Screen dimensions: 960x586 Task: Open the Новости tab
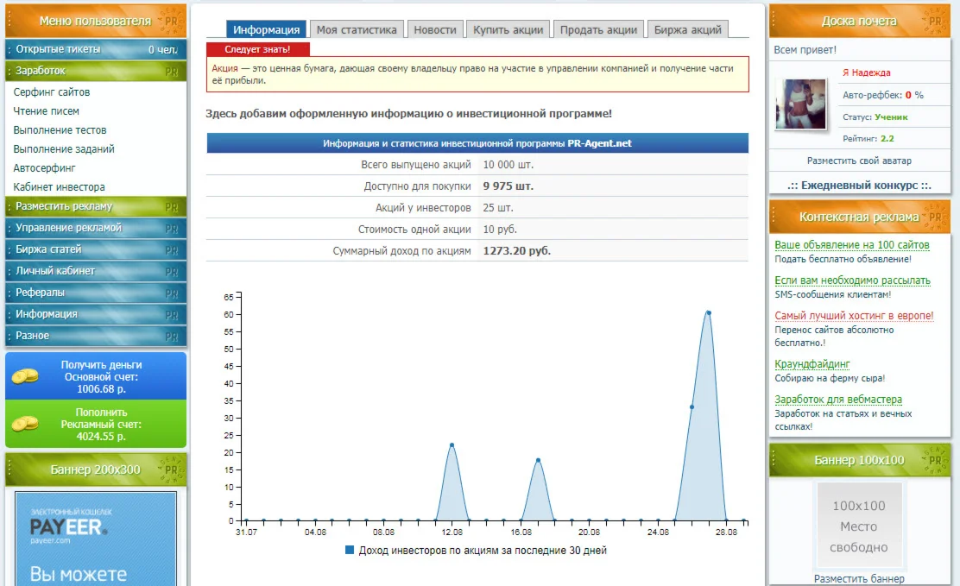(x=435, y=29)
